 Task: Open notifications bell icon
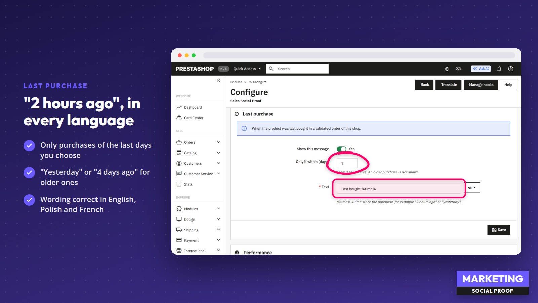499,69
